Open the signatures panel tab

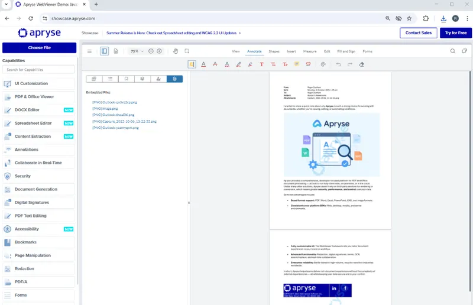(158, 79)
